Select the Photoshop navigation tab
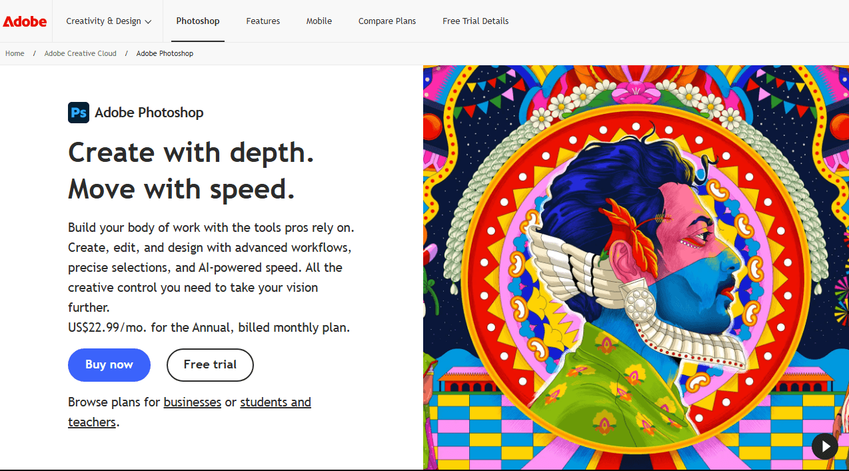 [x=198, y=21]
